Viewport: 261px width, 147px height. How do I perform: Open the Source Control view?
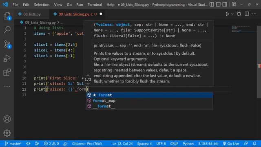(x=7, y=45)
